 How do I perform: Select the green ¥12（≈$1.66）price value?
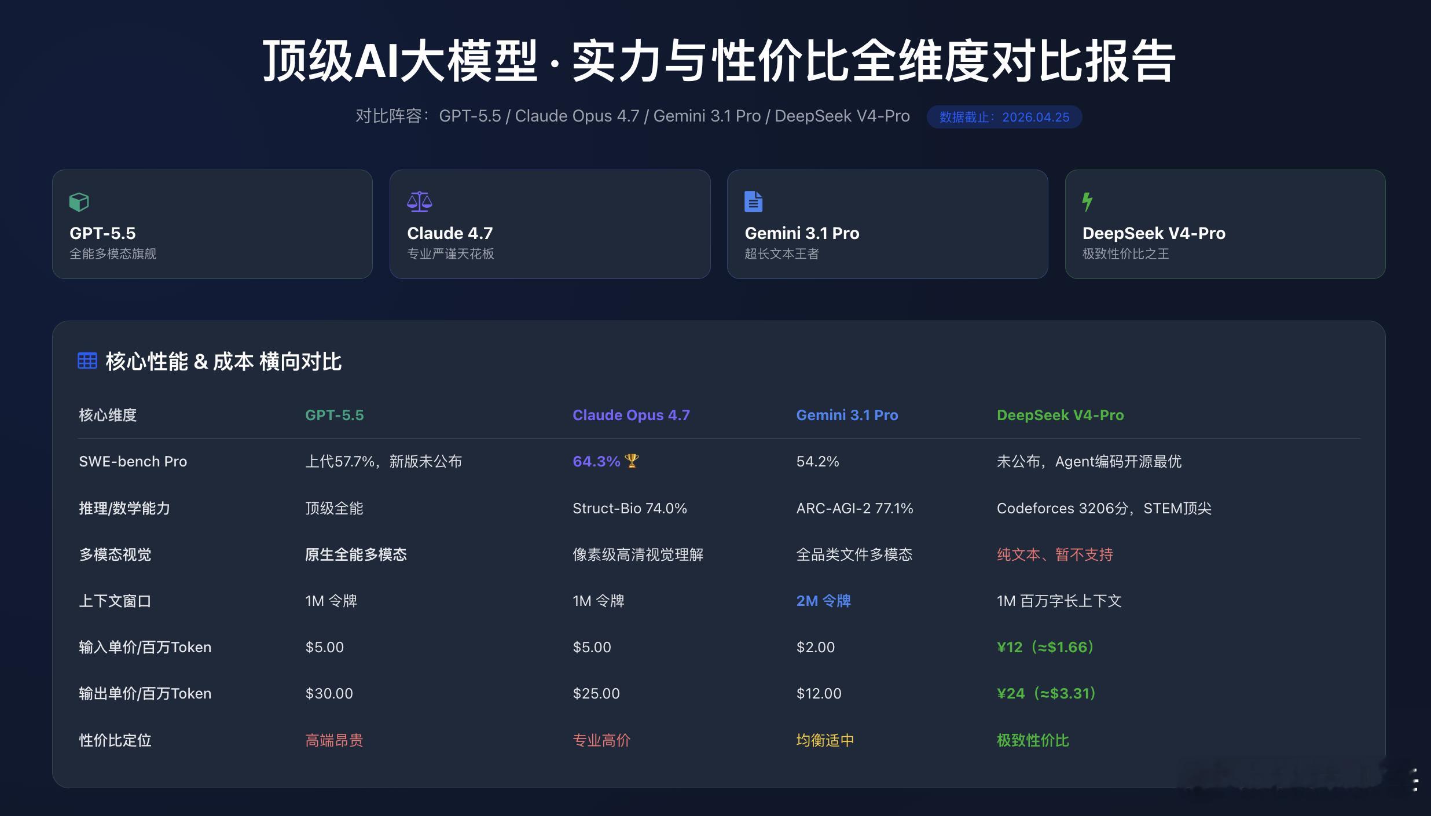click(x=1045, y=647)
